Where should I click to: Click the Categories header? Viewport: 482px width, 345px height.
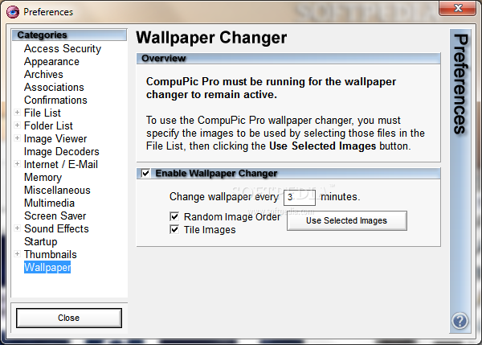(x=69, y=35)
